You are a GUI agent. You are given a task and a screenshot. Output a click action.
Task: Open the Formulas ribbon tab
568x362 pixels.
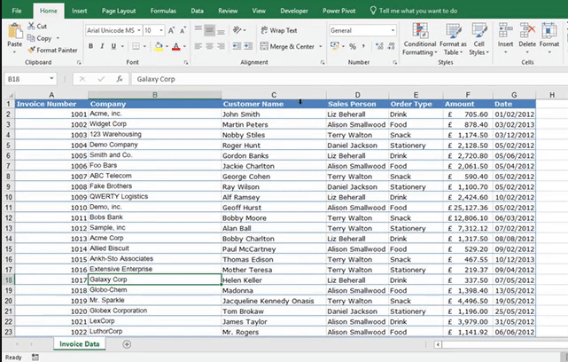click(162, 10)
